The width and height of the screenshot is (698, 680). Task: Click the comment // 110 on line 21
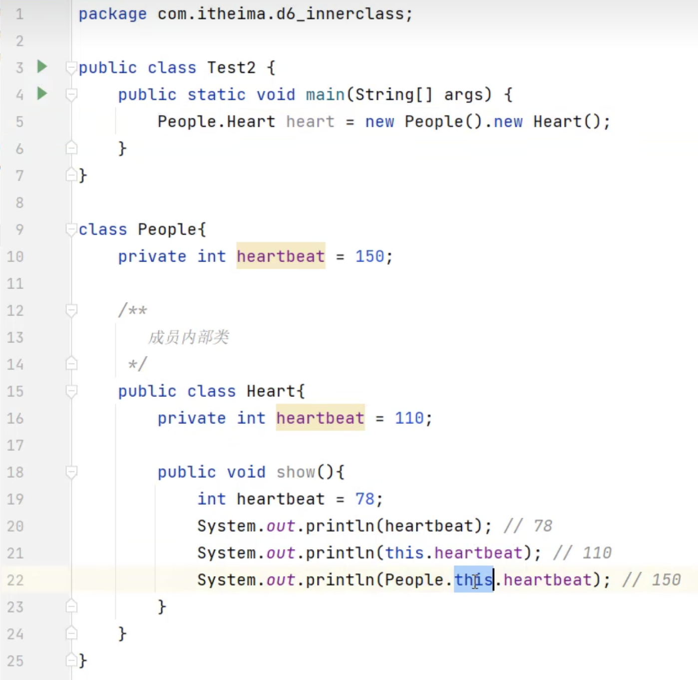(x=582, y=553)
